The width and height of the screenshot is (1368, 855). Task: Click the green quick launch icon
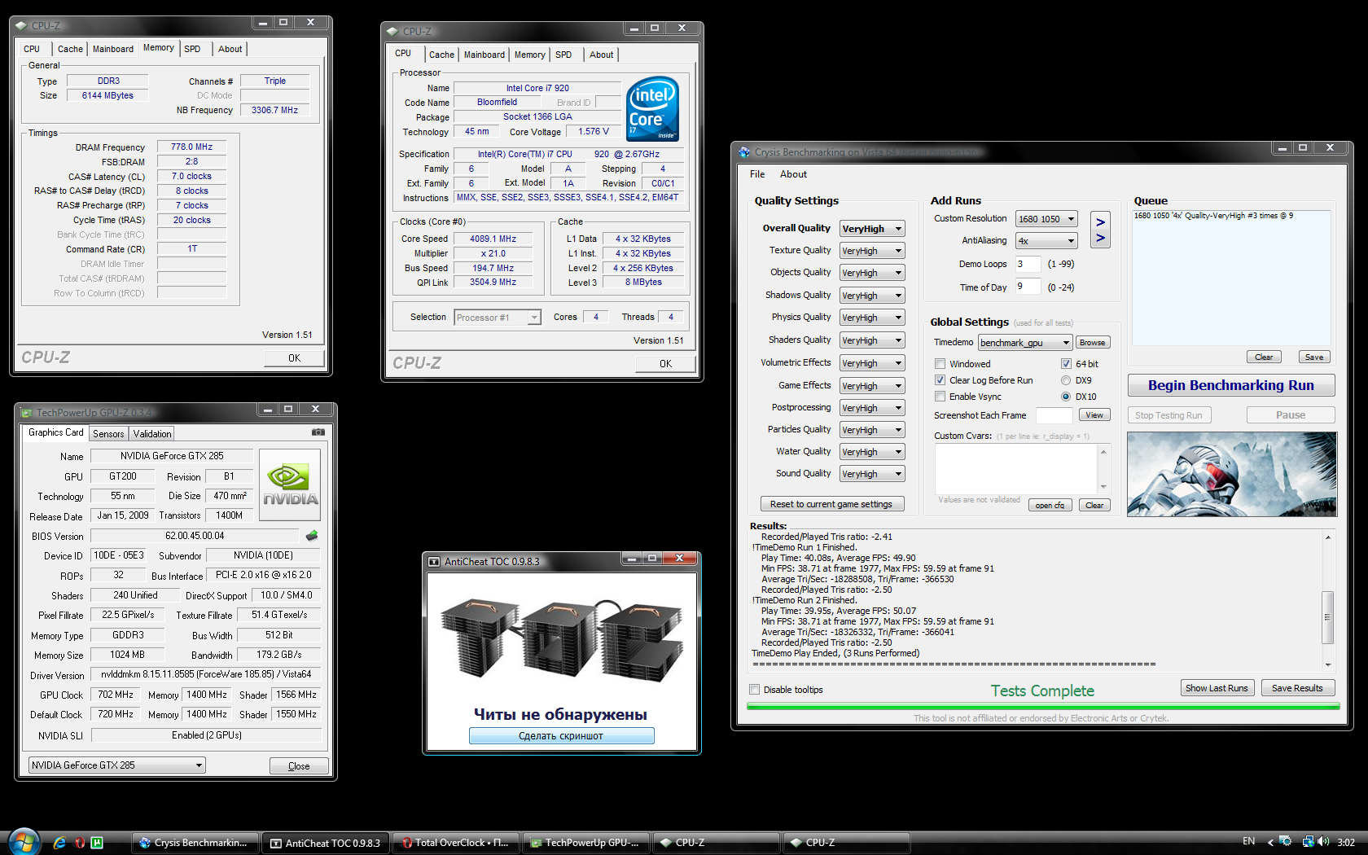pos(97,843)
